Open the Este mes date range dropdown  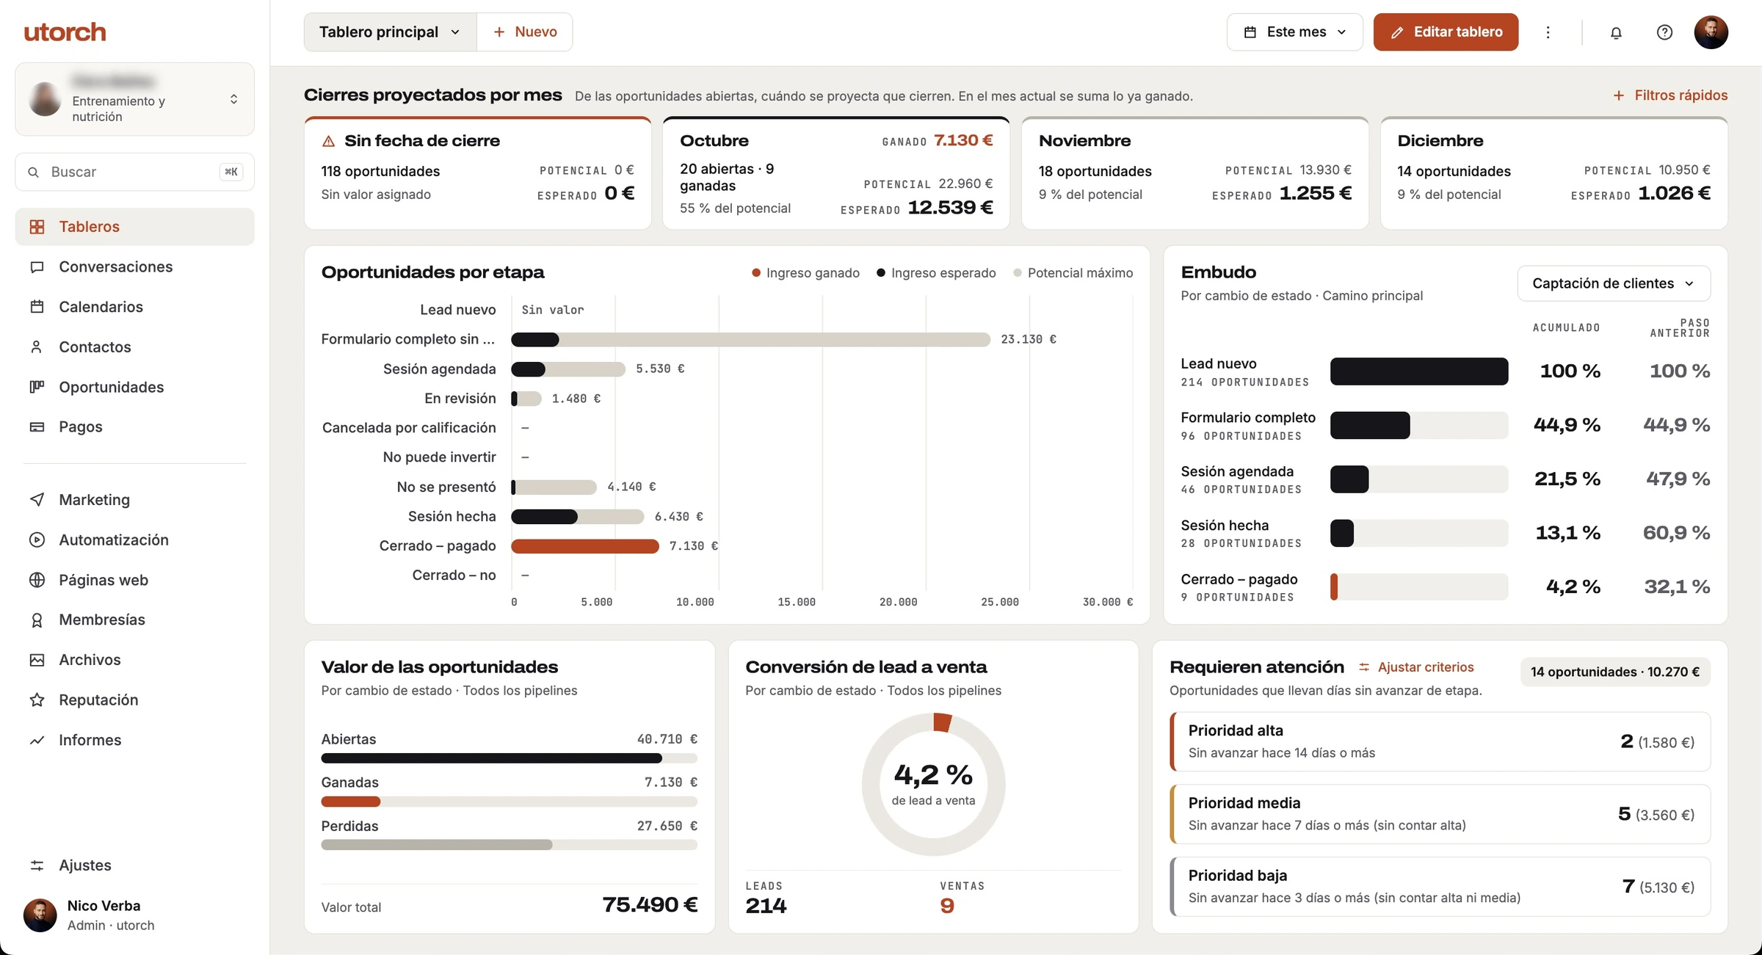[1294, 32]
